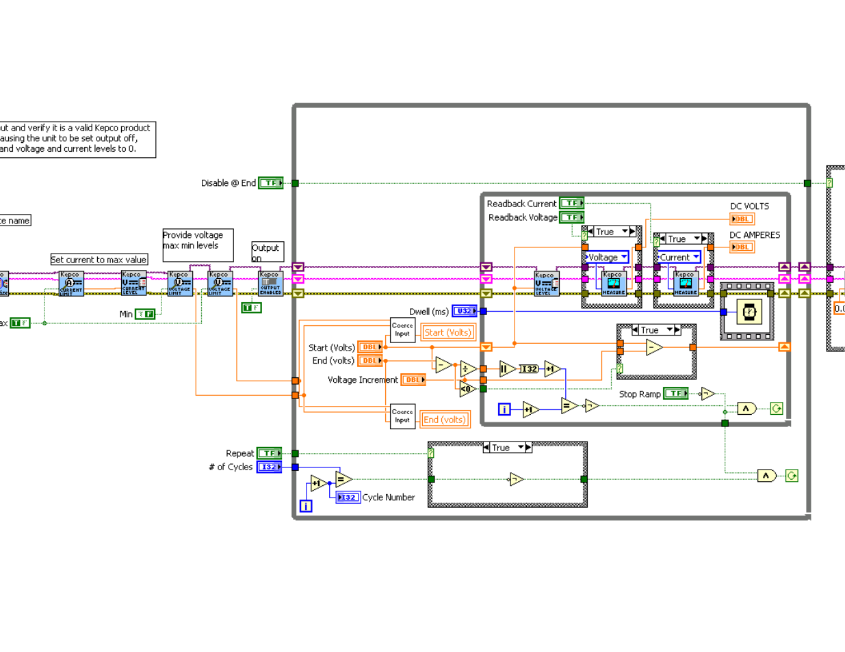Select the Cycle Number I32 indicator terminal

tap(348, 498)
